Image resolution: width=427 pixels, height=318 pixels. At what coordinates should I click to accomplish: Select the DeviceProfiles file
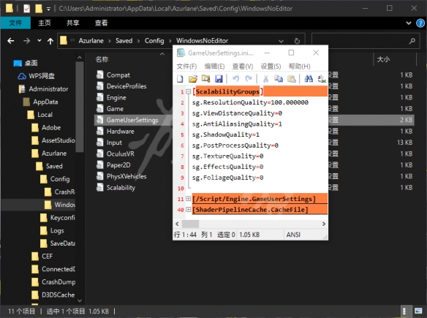126,86
